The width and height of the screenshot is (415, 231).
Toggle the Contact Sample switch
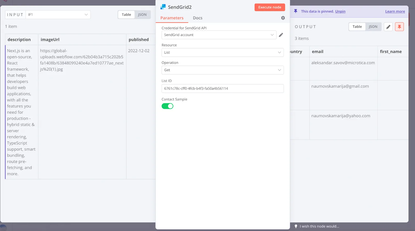point(167,106)
